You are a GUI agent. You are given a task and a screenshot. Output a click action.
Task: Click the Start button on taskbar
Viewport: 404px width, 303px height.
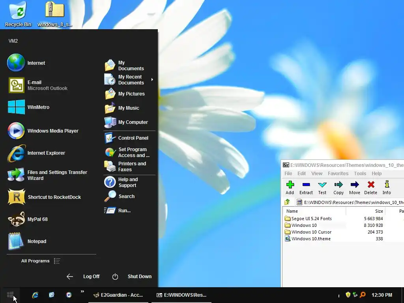point(10,295)
